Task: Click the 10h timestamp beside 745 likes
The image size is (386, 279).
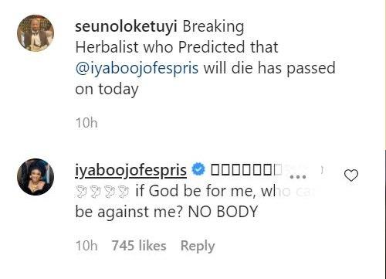Action: pyautogui.click(x=86, y=246)
